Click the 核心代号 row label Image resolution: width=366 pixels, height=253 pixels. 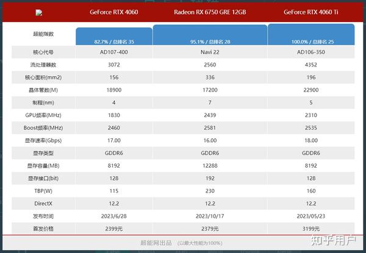coord(43,52)
